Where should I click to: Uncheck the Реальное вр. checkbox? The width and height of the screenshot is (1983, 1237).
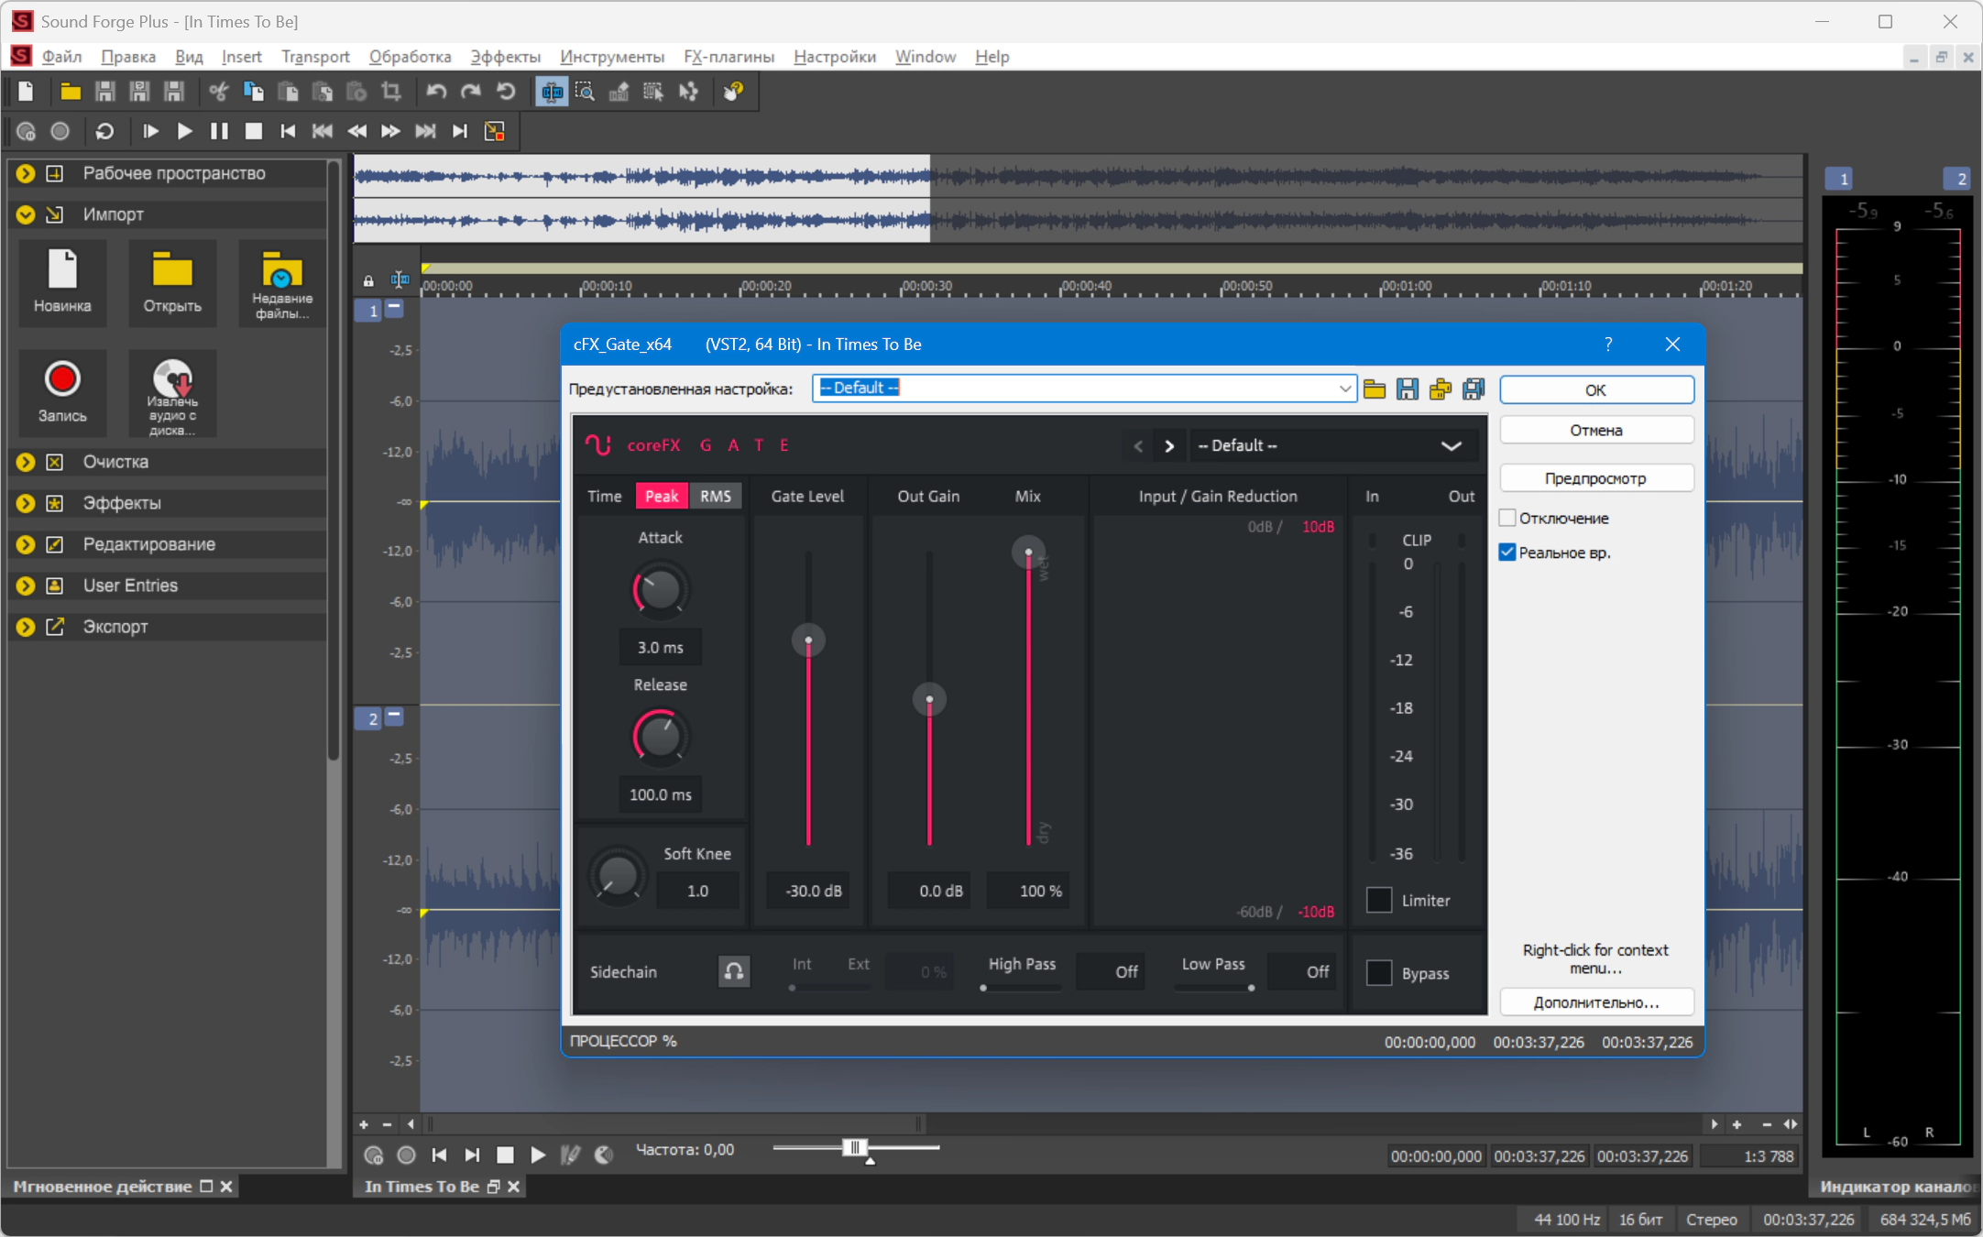[x=1507, y=553]
